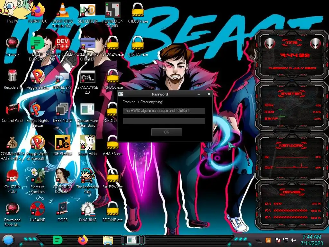Launch Peggle Deluxe shortcut

(37, 79)
